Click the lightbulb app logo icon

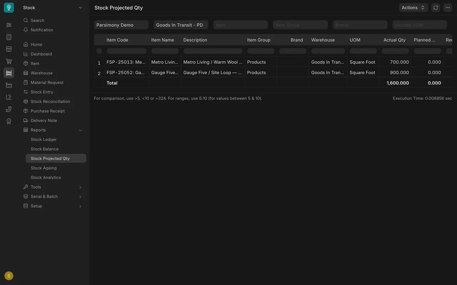click(x=9, y=7)
